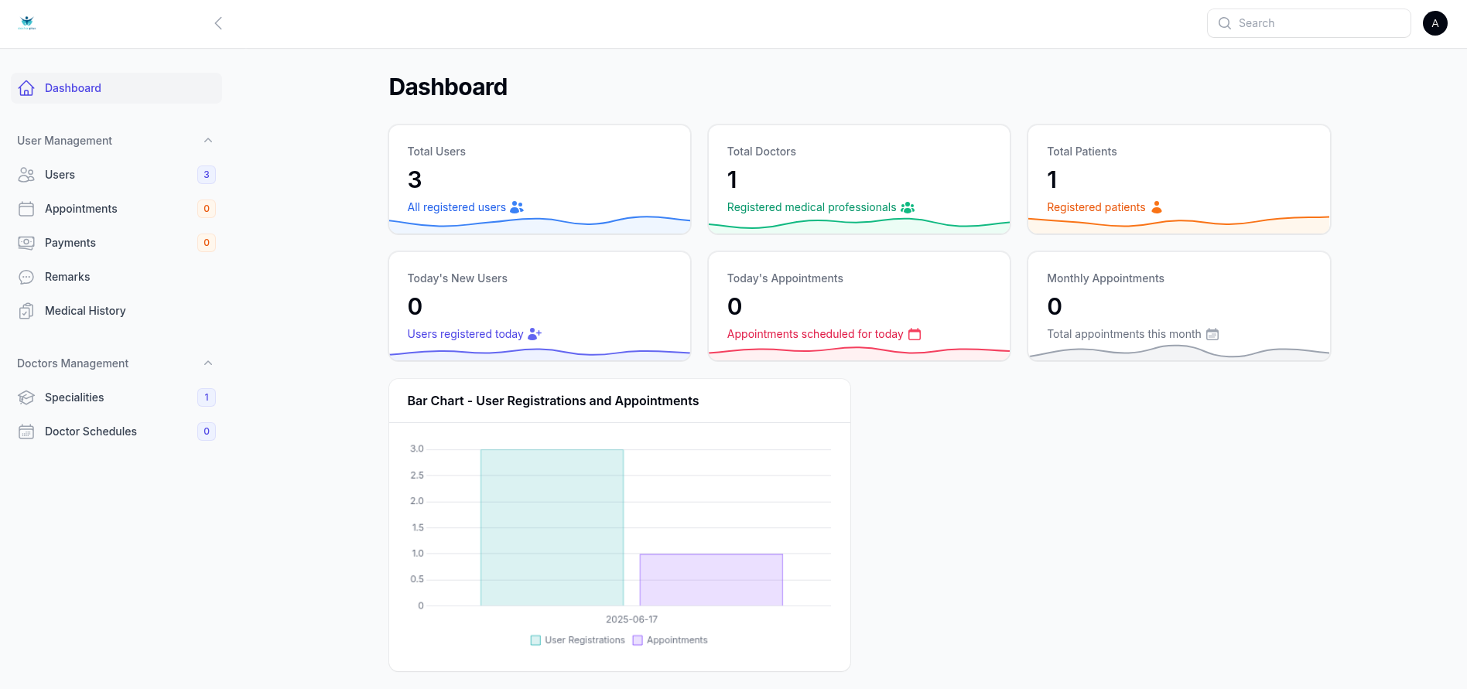Open the Medical History menu item
The width and height of the screenshot is (1467, 689).
point(85,311)
